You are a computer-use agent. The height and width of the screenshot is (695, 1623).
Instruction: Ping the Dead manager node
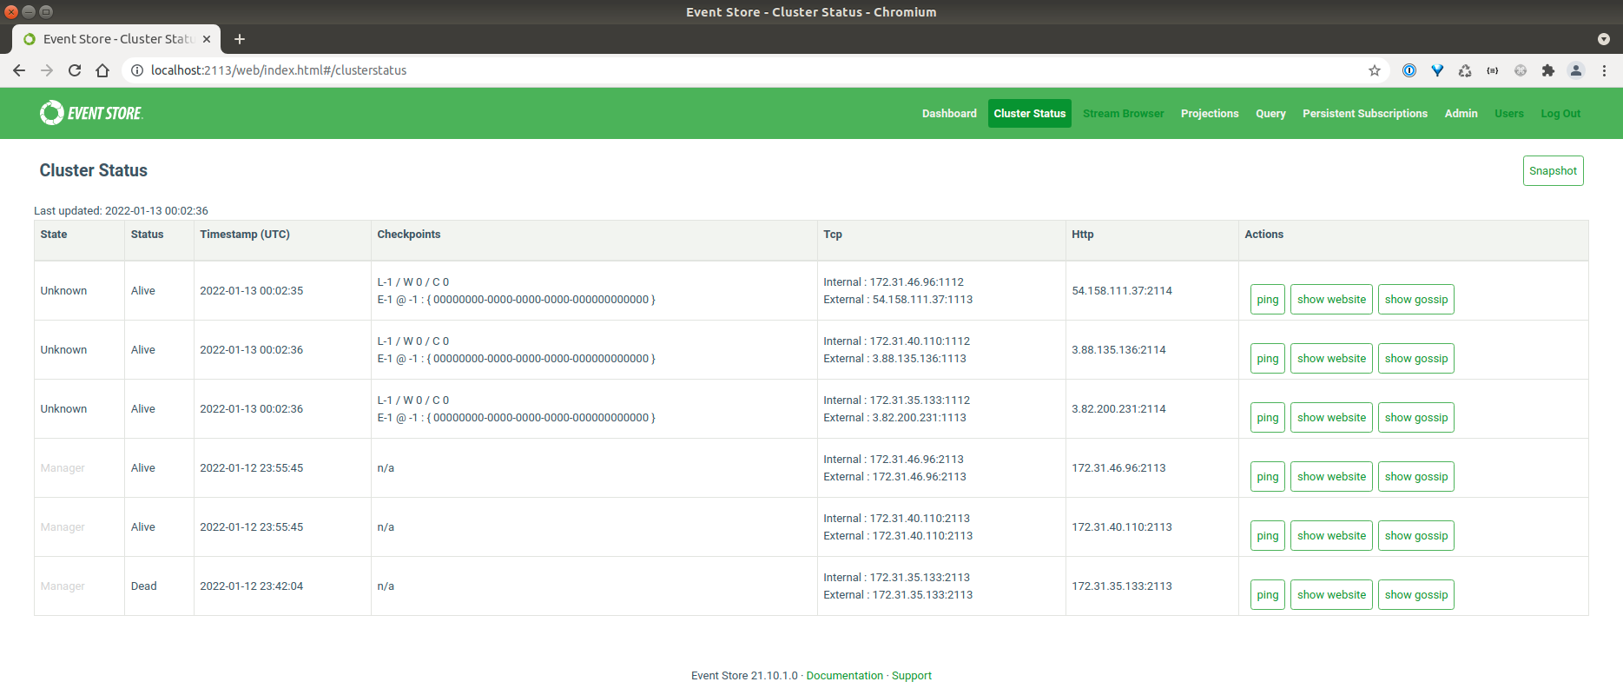(x=1268, y=595)
